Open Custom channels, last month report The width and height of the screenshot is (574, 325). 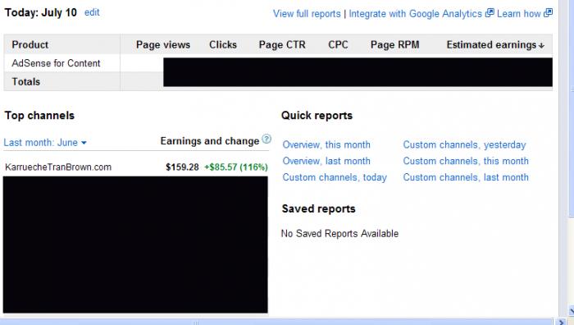(x=466, y=177)
